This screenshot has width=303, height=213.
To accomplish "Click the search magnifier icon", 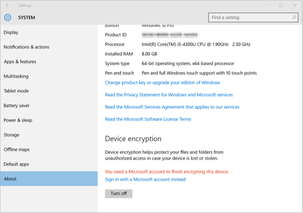I will click(294, 18).
